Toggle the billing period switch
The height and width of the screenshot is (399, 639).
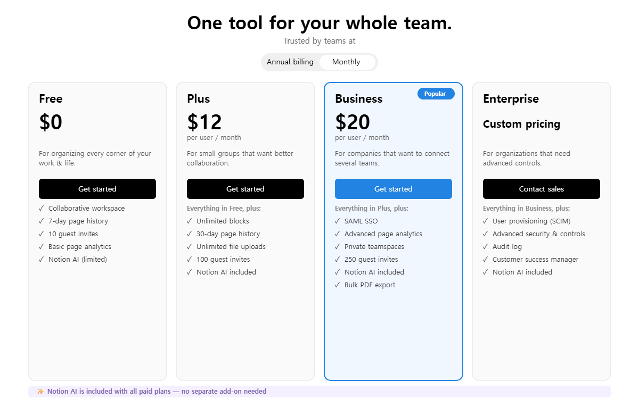coord(319,62)
